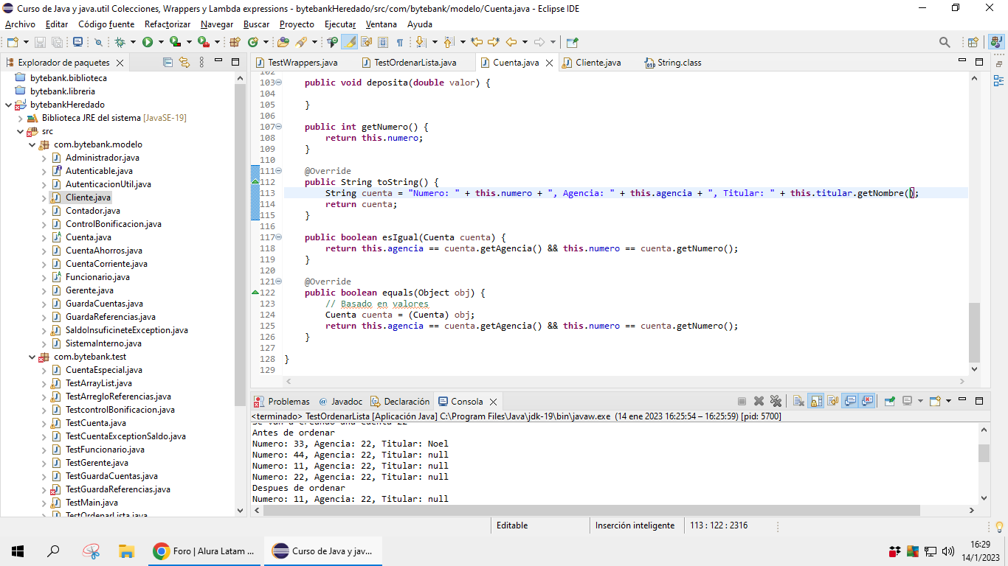Screen dimensions: 1008x566
Task: Select CuentaCorriente.java in package explorer
Action: 106,264
